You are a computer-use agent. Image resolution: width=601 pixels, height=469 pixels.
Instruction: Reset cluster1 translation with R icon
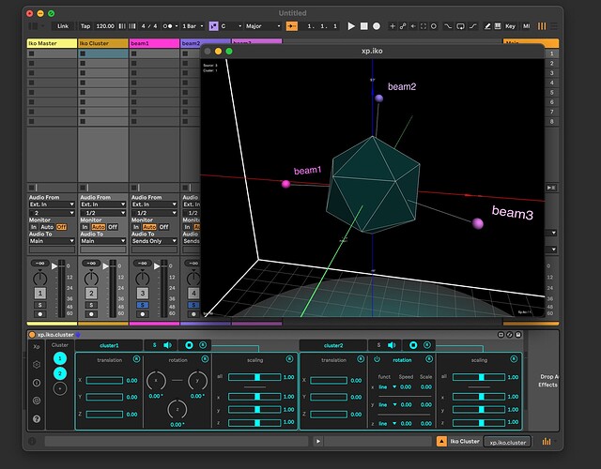pos(137,359)
